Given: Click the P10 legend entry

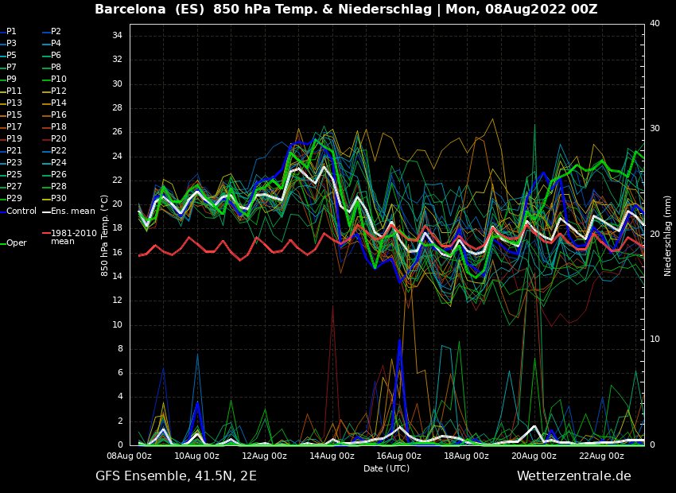Looking at the screenshot, I should pos(55,79).
